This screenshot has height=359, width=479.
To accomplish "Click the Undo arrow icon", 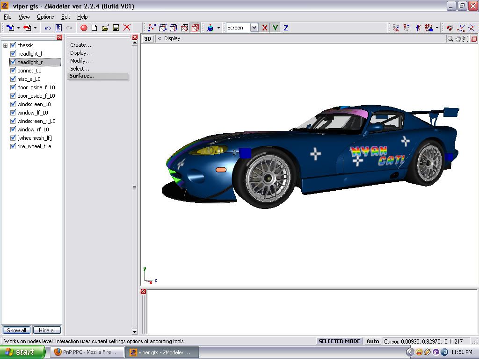I will 48,28.
